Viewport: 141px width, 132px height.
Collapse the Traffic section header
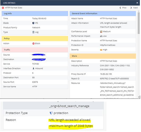coord(35,50)
